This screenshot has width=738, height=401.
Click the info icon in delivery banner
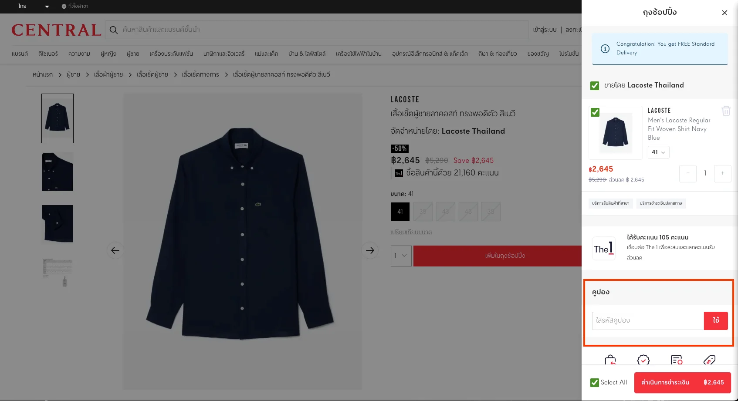(x=605, y=49)
